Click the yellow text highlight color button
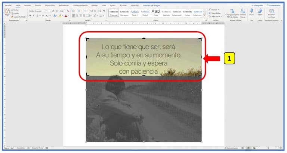 pyautogui.click(x=60, y=16)
